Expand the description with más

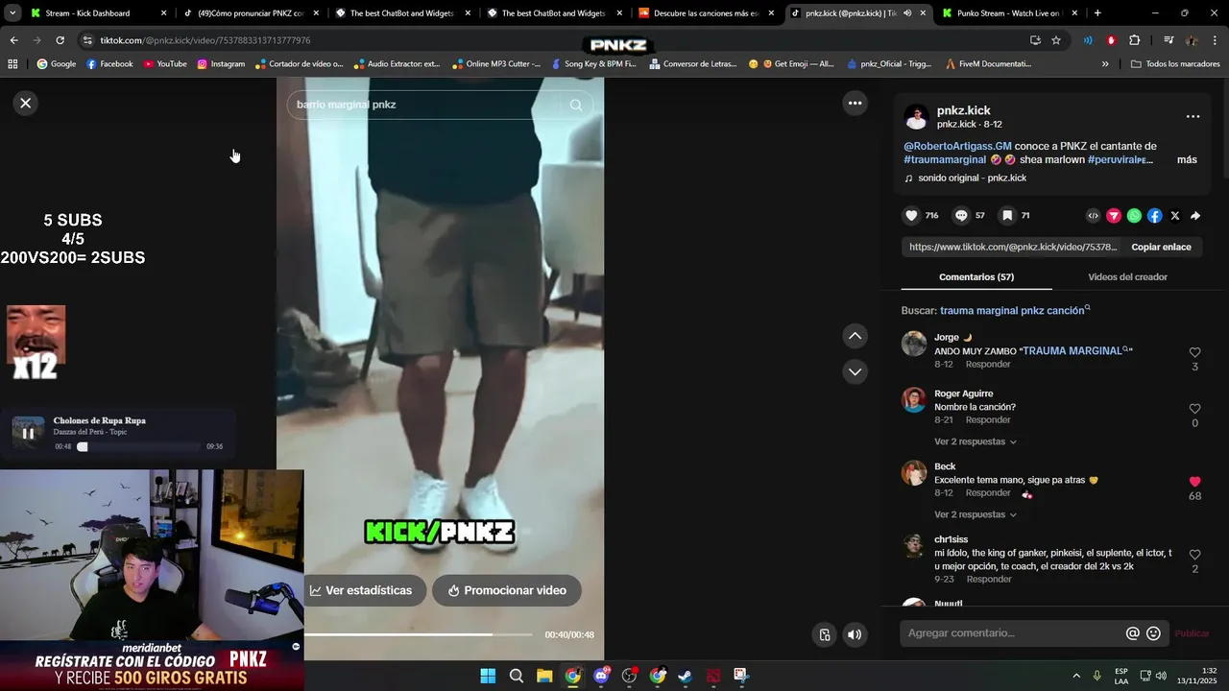(x=1187, y=160)
